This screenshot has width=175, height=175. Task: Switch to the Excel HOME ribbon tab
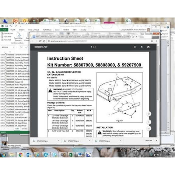[x=13, y=30]
